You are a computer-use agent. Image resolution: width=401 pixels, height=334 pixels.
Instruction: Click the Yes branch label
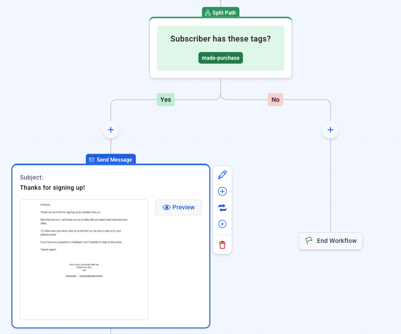(x=166, y=100)
